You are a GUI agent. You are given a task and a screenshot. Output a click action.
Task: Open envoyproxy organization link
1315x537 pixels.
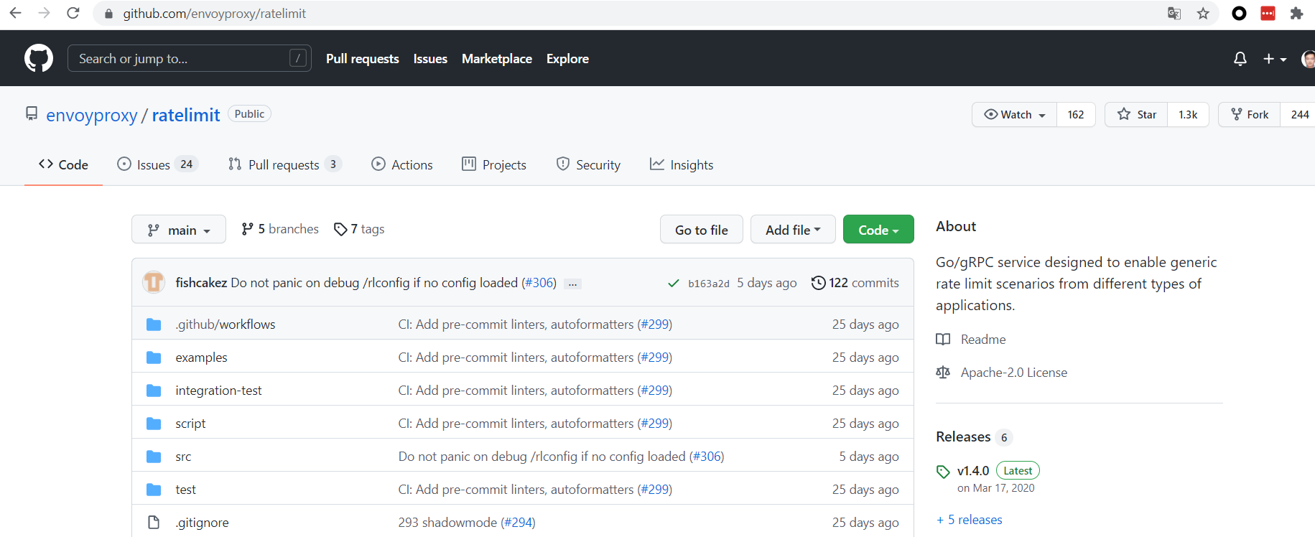click(x=92, y=115)
